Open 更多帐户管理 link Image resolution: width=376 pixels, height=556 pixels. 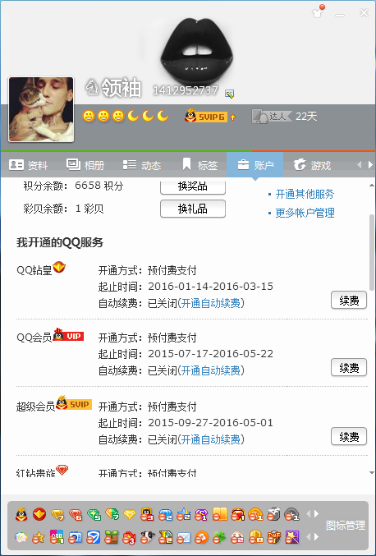click(305, 213)
